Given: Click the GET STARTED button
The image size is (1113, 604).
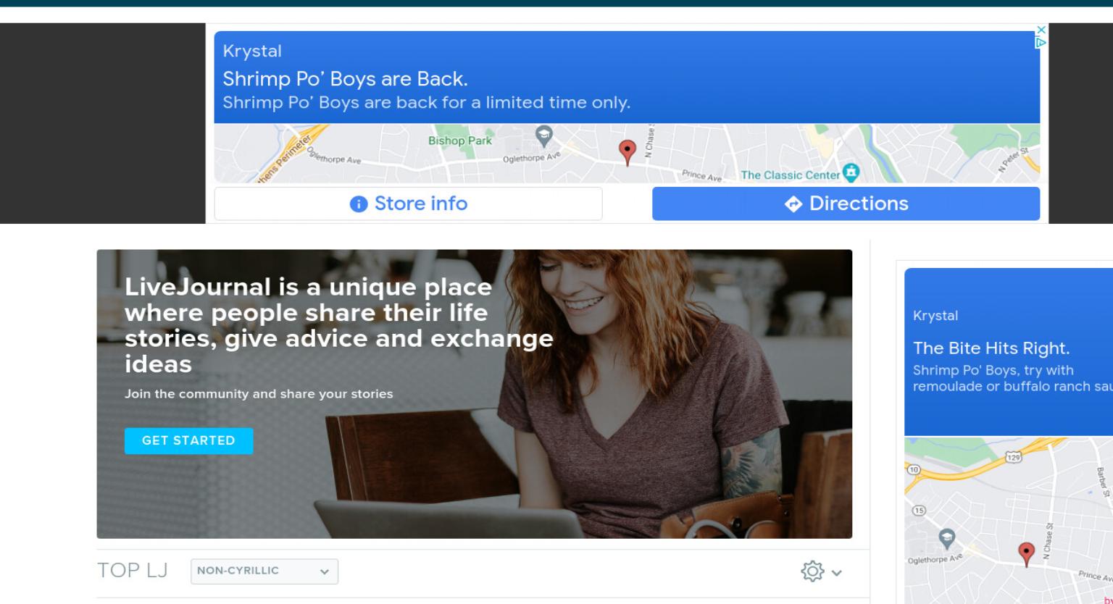Looking at the screenshot, I should [188, 440].
